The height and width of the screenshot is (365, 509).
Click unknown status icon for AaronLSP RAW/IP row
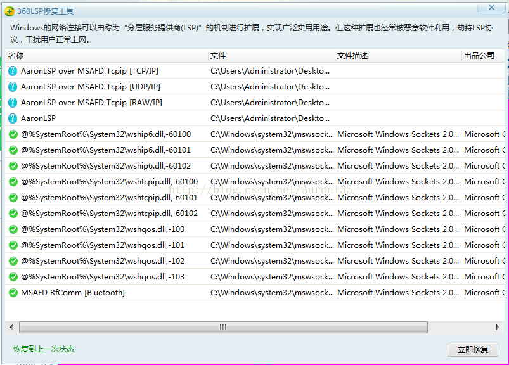[x=13, y=103]
